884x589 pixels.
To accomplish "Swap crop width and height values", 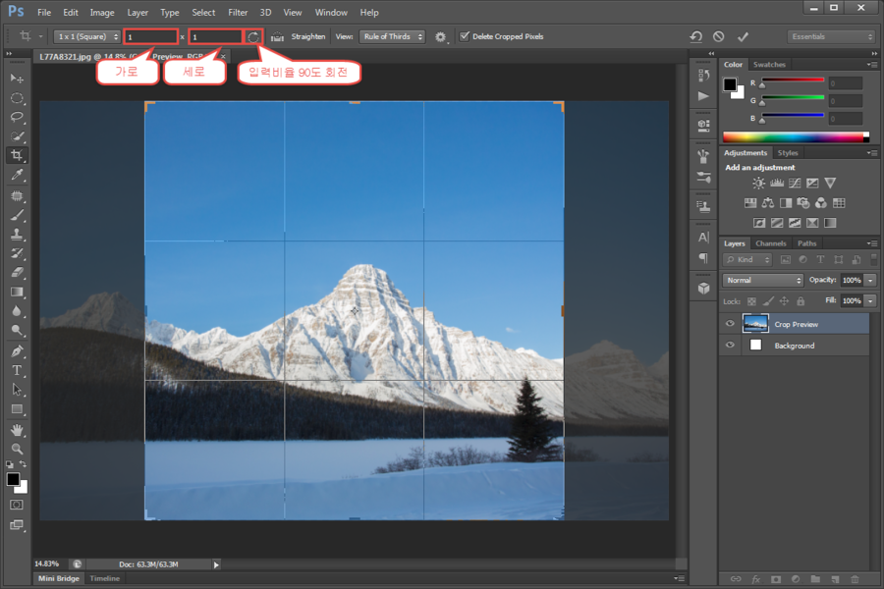I will point(253,36).
